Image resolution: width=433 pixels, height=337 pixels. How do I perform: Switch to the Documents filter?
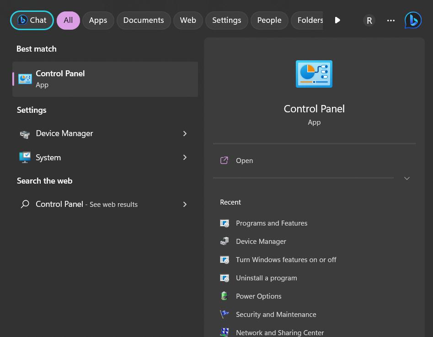[144, 21]
